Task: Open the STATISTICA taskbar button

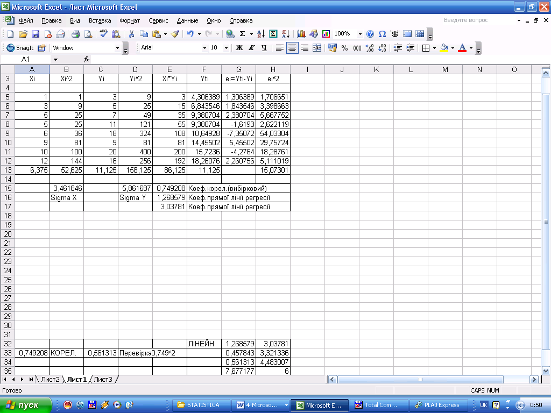Action: (x=202, y=405)
